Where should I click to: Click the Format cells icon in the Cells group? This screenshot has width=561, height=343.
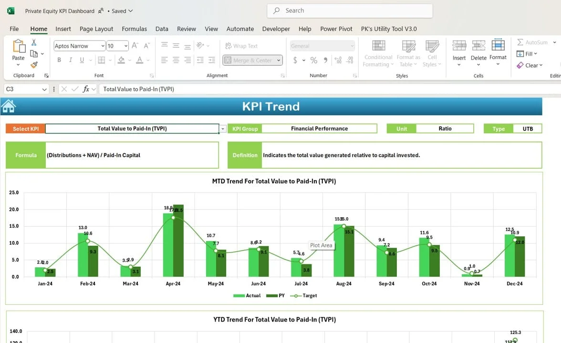[x=498, y=49]
